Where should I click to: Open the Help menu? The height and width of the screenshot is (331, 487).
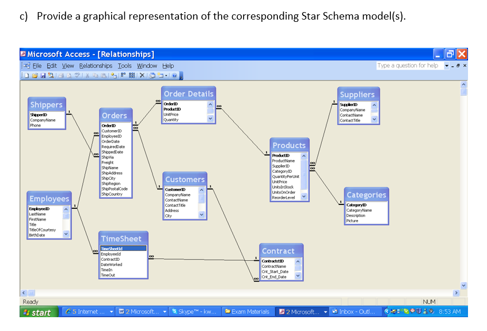click(x=168, y=66)
